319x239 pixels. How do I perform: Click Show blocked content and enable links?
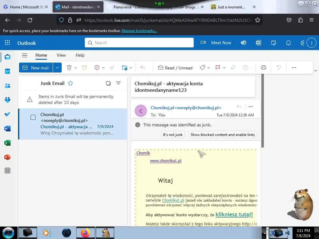222,134
